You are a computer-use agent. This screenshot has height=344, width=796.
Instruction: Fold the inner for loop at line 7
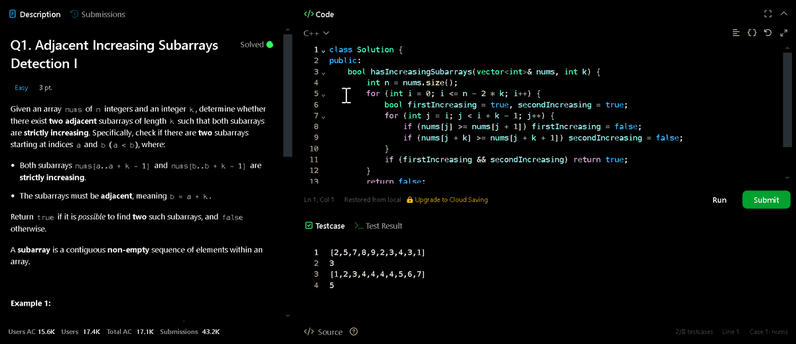point(324,116)
